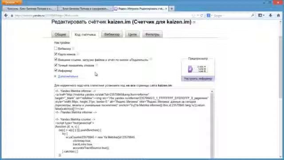Open a new tab with the plus button
The width and height of the screenshot is (284, 160).
coord(172,8)
